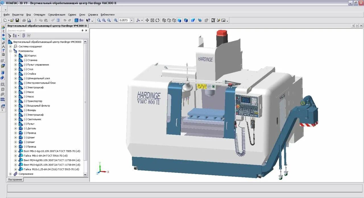
Task: Create a new document with New icon
Action: (5, 20)
